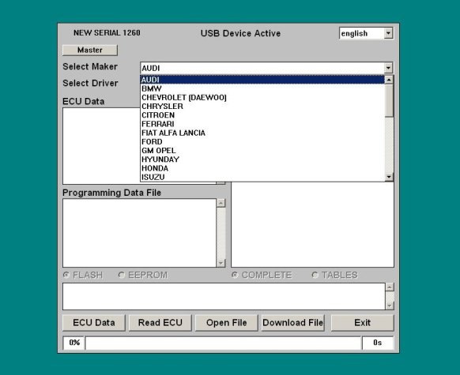Select AUDI in maker list
The image size is (460, 375).
click(x=262, y=80)
